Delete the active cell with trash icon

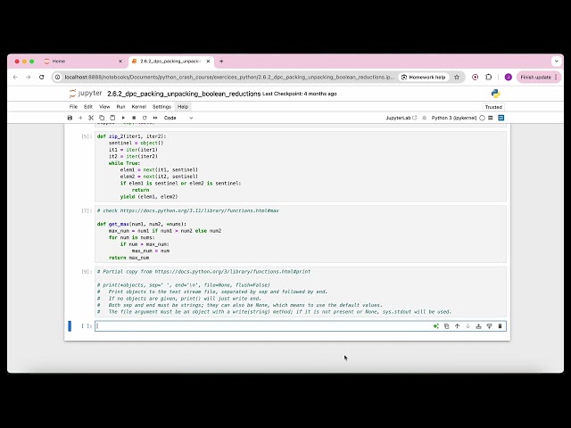coord(500,326)
